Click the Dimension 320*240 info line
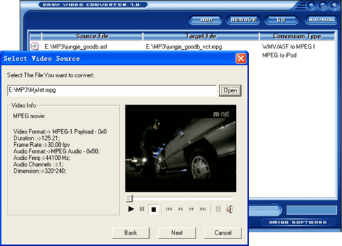The height and width of the screenshot is (246, 342). tap(40, 171)
